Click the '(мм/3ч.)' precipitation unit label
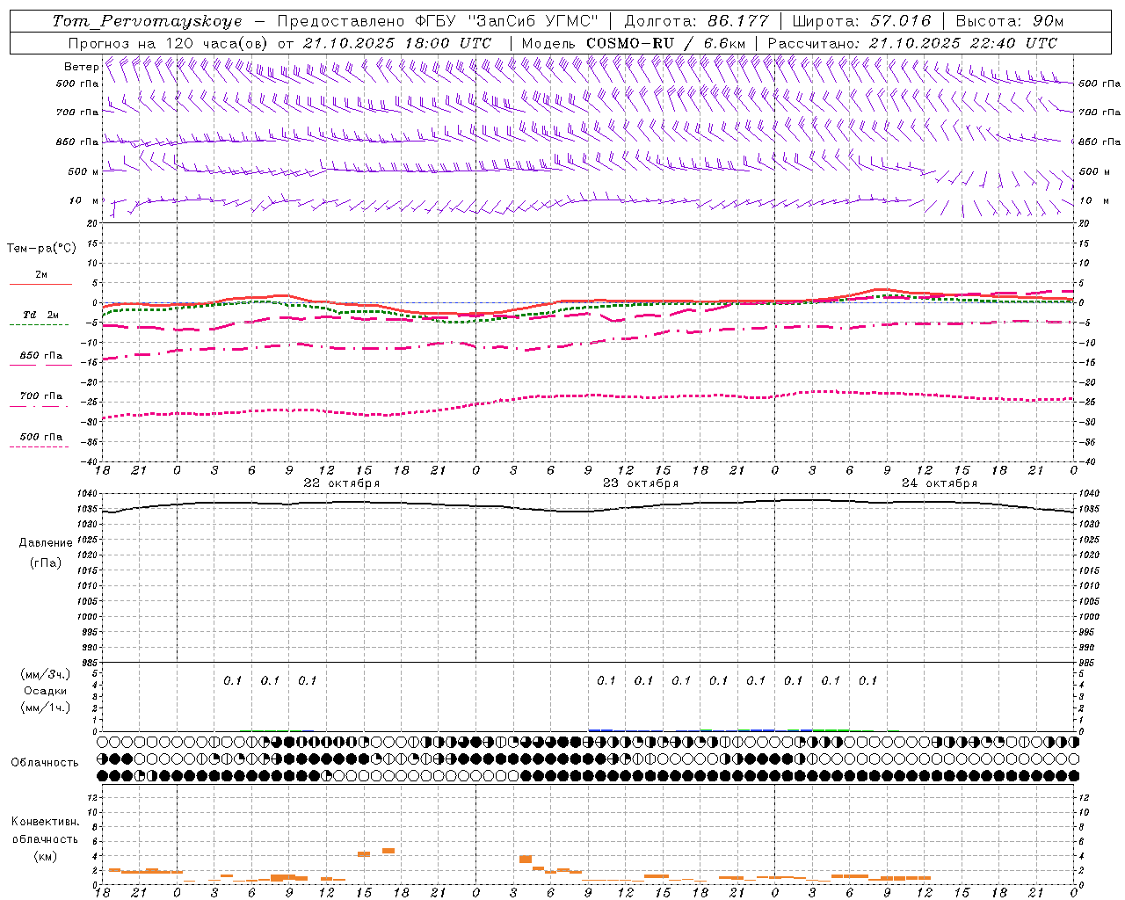 coord(47,674)
